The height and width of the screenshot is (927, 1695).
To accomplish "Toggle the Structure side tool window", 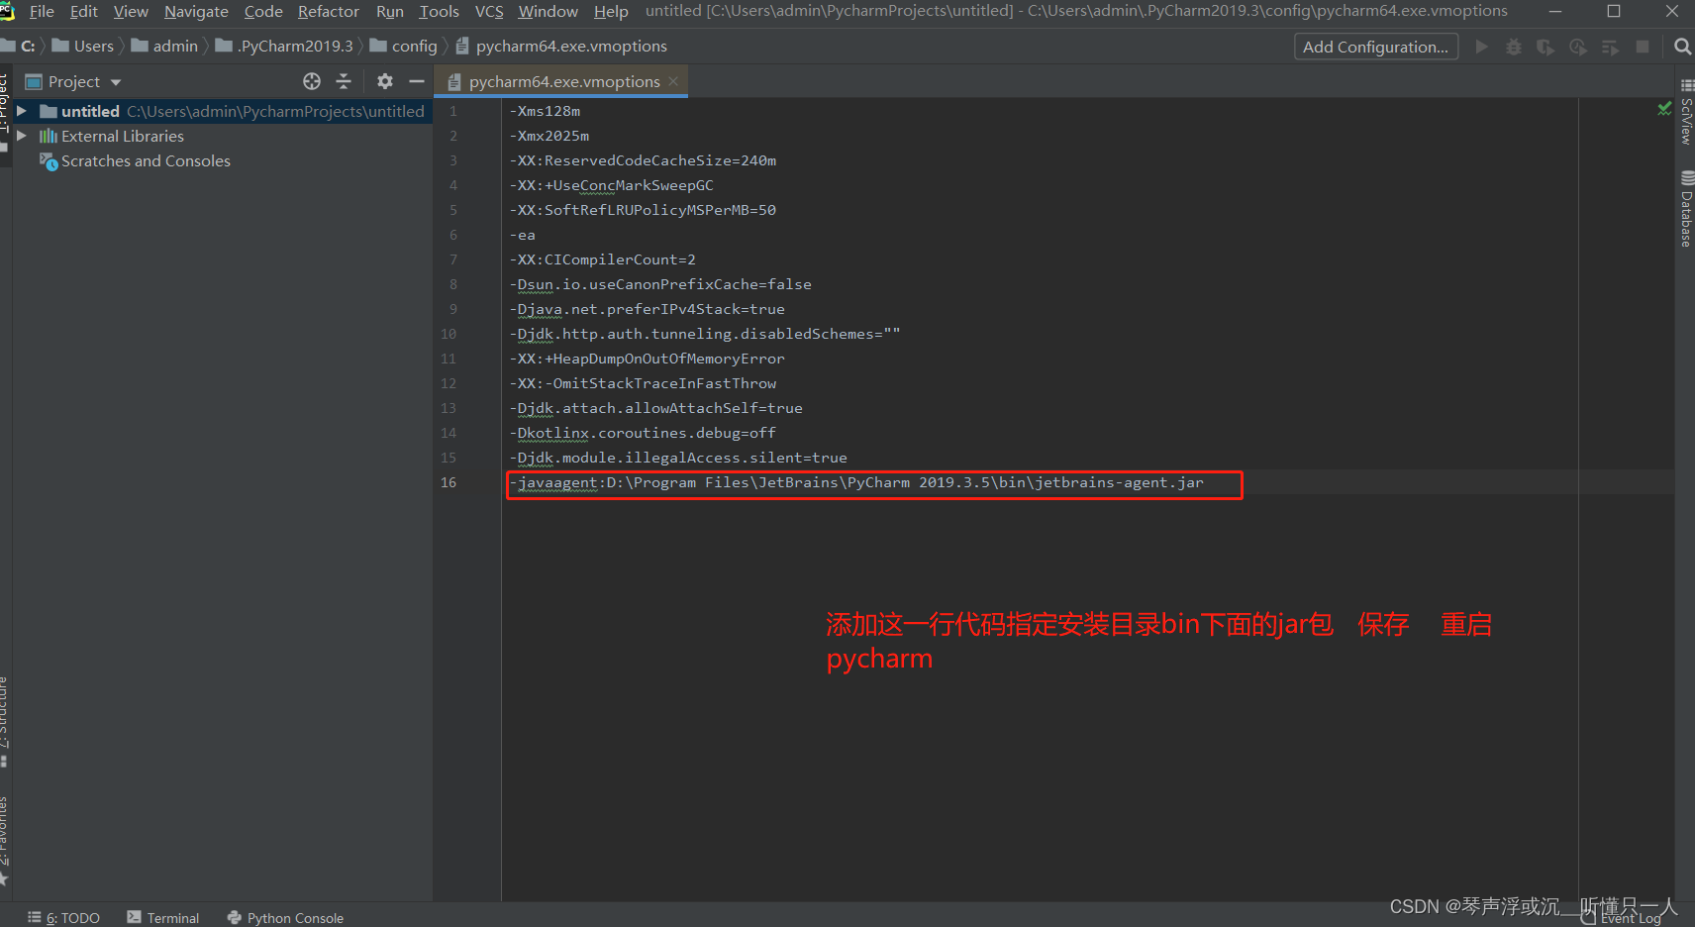I will 4,721.
